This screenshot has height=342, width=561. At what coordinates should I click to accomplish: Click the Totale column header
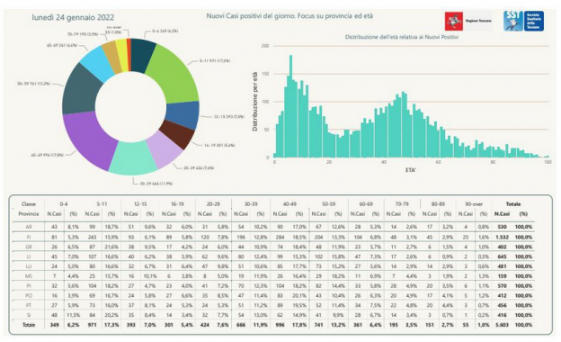point(513,203)
